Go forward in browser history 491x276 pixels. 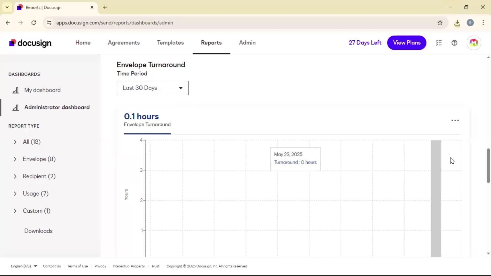click(x=21, y=23)
